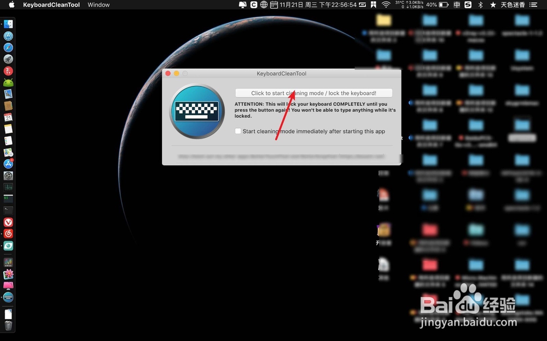The height and width of the screenshot is (341, 547).
Task: Open KeyboardCleanTool icon in the Dock
Action: point(8,297)
